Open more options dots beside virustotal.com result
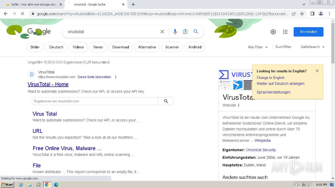 (116, 77)
